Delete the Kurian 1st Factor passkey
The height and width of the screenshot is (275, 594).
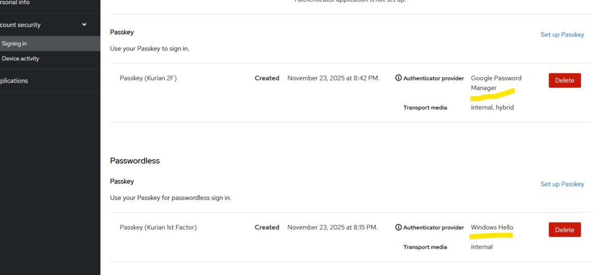coord(564,230)
